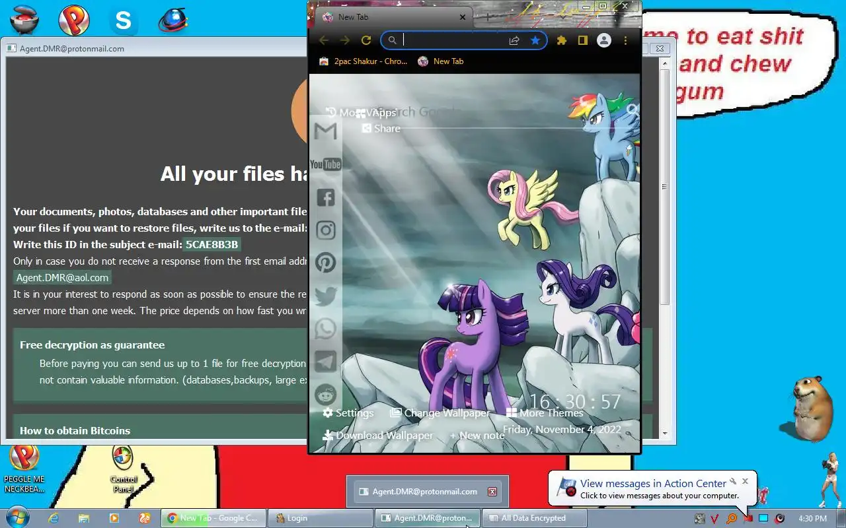Click the share page icon in address bar

click(514, 40)
